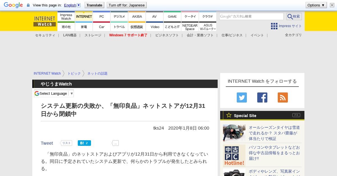The height and width of the screenshot is (176, 337).
Task: Click the やじうまWatch section header
Action: tap(125, 84)
